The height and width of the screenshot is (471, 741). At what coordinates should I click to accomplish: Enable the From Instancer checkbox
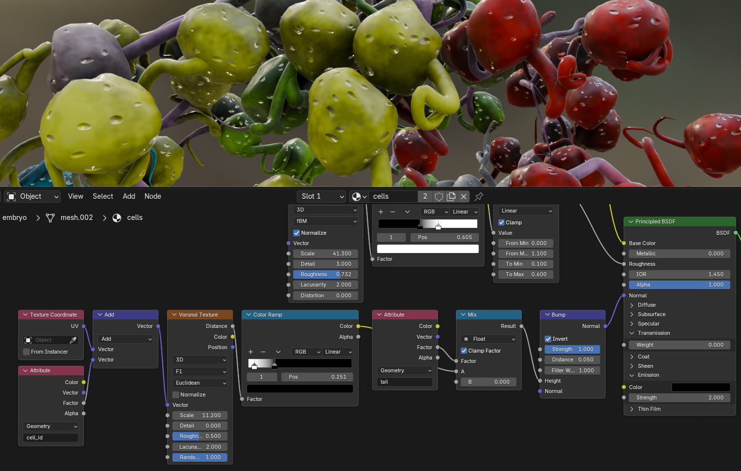click(27, 352)
